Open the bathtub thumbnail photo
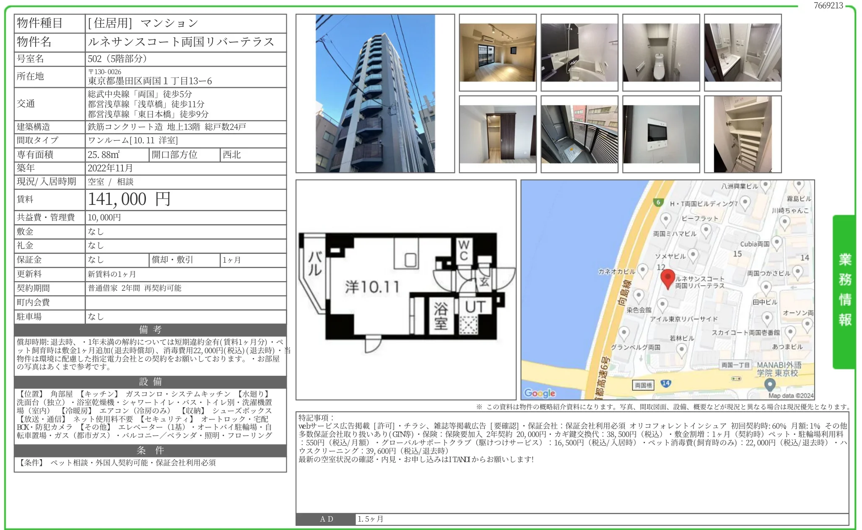The height and width of the screenshot is (530, 862). pos(579,52)
